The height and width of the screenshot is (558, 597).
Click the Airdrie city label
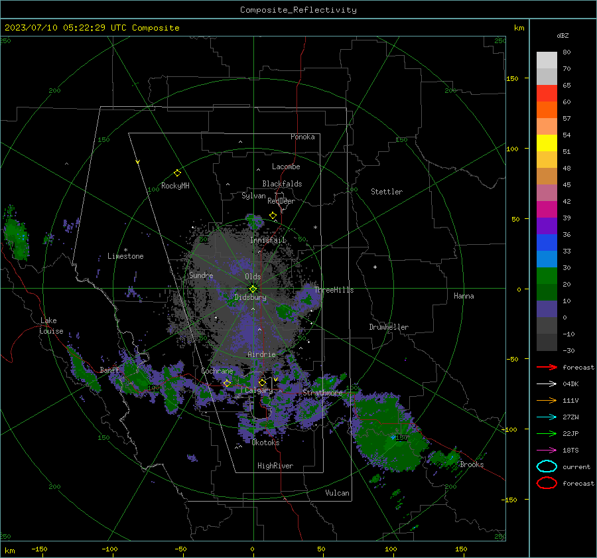(x=261, y=354)
